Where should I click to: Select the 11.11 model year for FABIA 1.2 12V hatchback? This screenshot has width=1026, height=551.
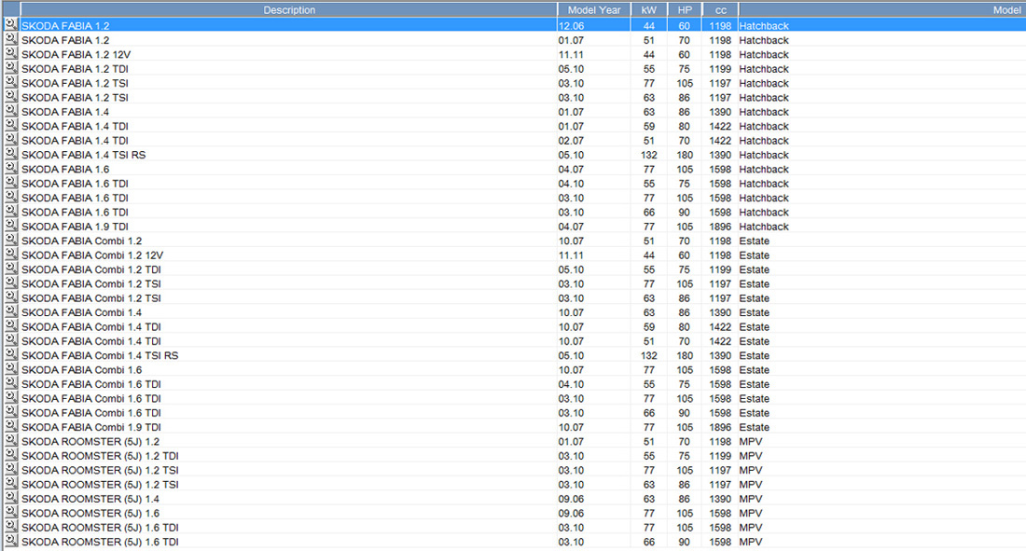tap(571, 54)
